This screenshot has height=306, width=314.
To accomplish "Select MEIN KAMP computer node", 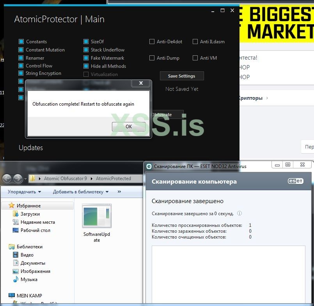I will click(x=29, y=295).
